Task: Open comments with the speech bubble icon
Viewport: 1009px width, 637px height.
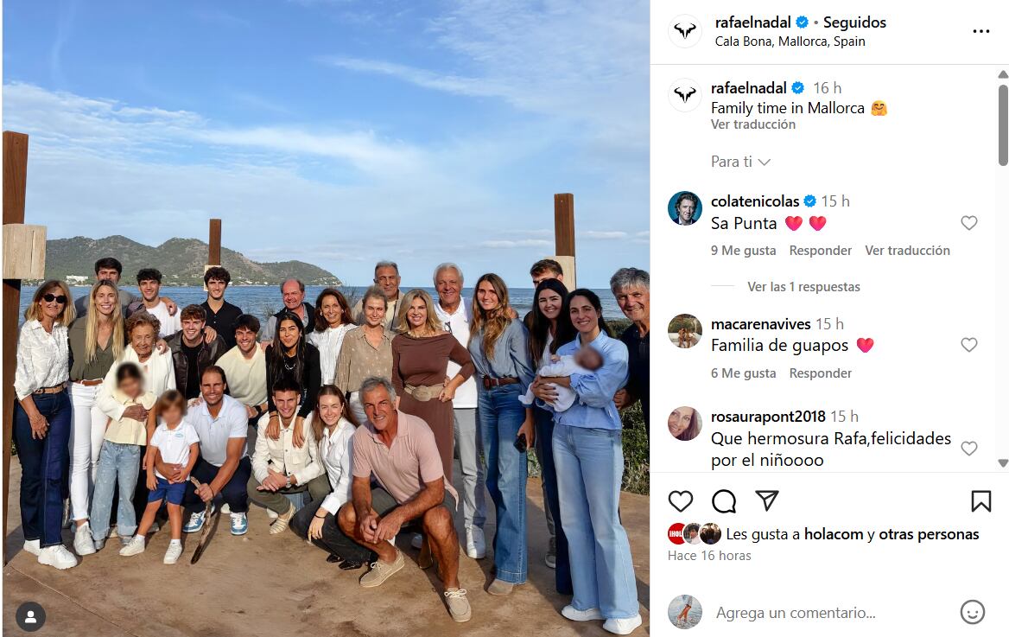Action: tap(724, 500)
